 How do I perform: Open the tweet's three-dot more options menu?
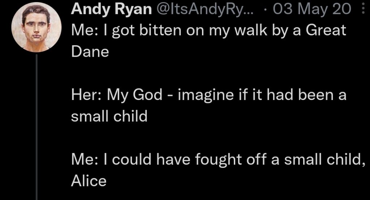click(x=363, y=9)
